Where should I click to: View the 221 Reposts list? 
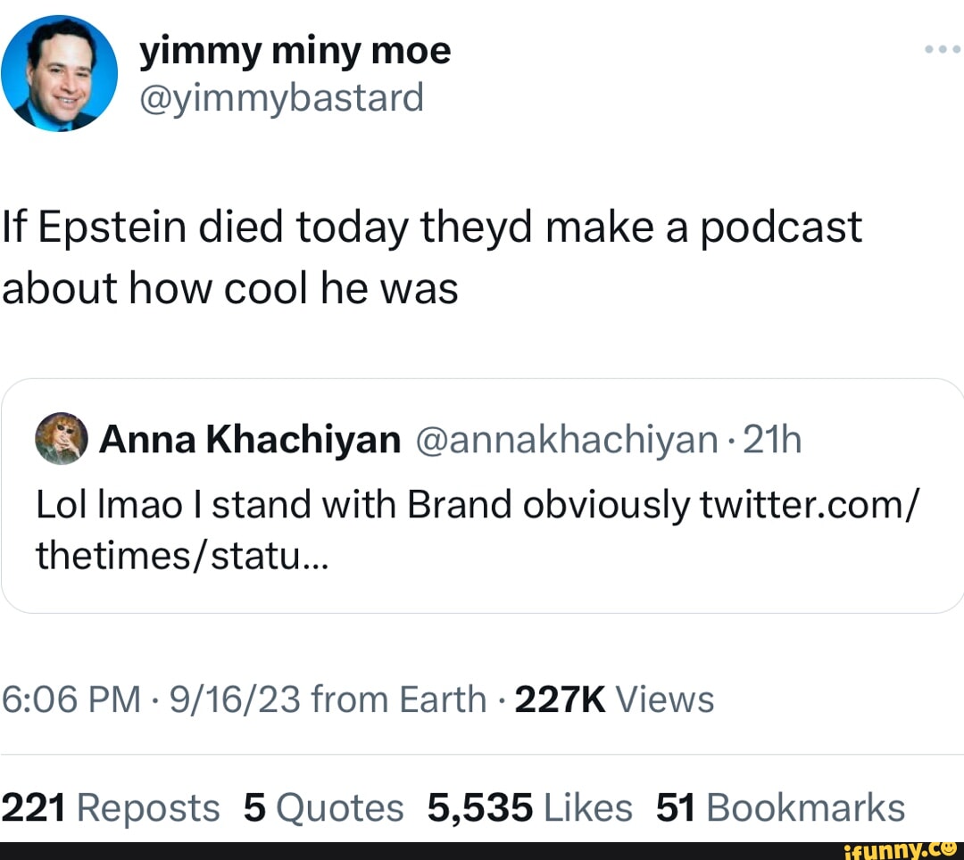coord(111,806)
